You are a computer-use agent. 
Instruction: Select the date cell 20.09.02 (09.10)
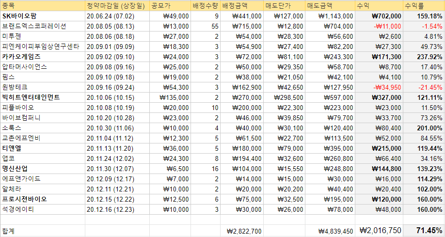(x=117, y=57)
